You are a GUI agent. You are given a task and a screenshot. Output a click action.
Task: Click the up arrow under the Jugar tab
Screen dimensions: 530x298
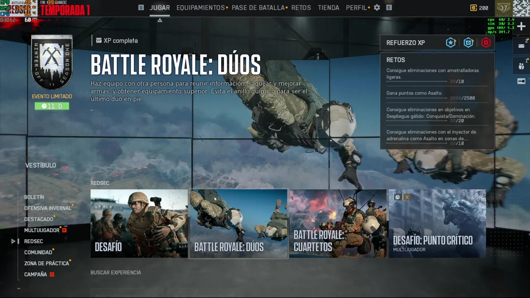click(x=160, y=20)
